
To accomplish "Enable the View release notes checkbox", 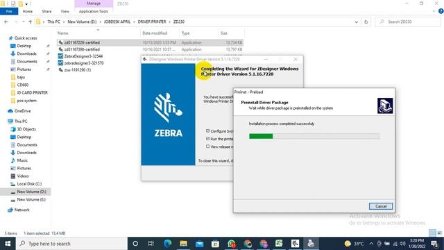I will [208, 147].
